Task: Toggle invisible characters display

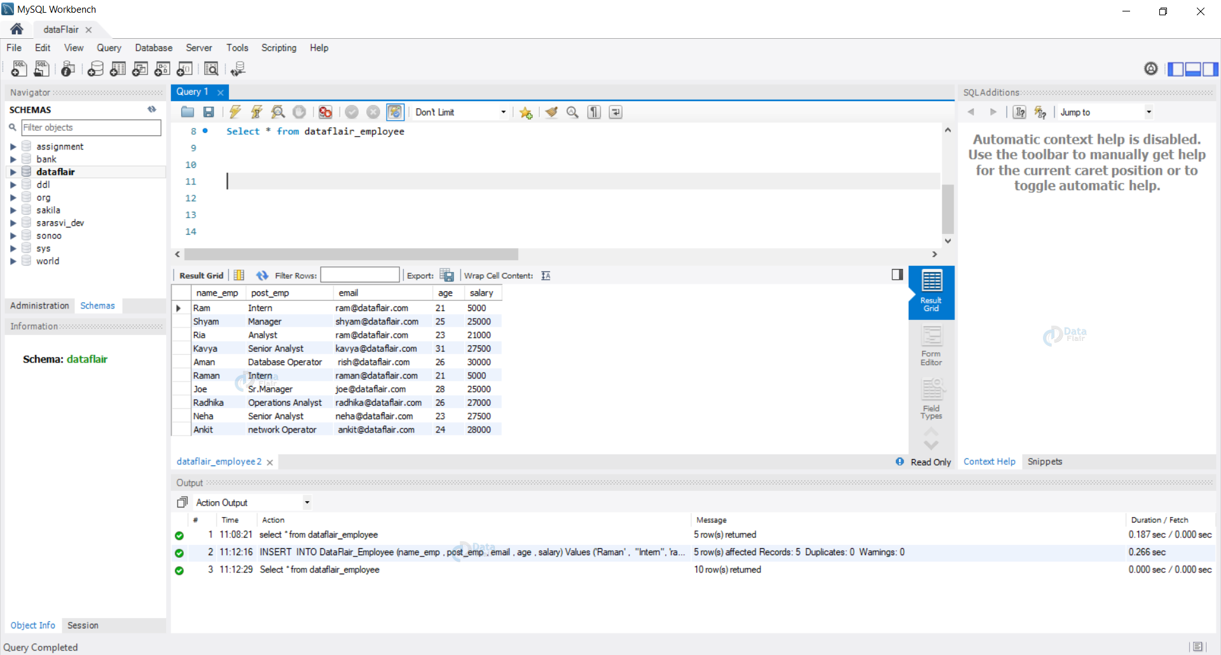Action: point(594,112)
